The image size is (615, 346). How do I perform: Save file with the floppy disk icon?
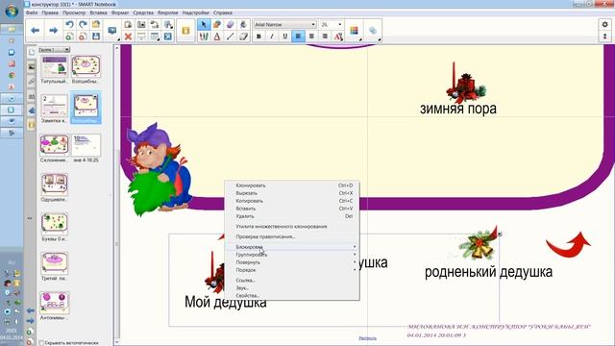point(96,37)
